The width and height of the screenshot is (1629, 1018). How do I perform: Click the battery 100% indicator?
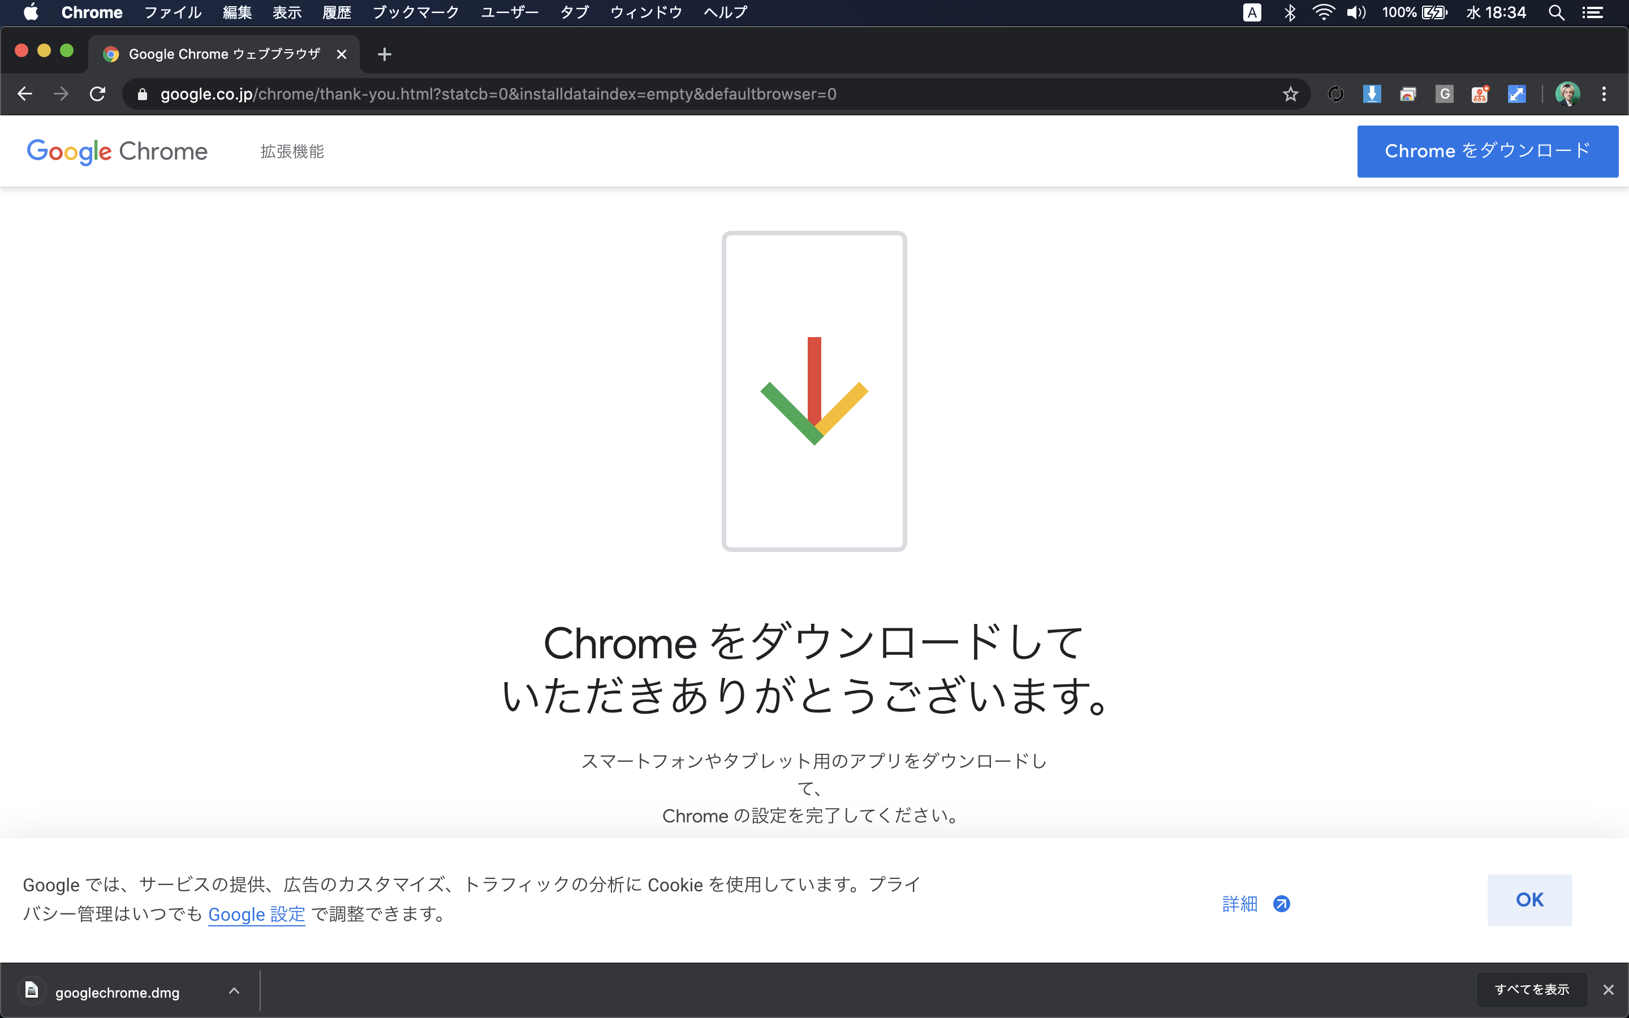[1415, 12]
